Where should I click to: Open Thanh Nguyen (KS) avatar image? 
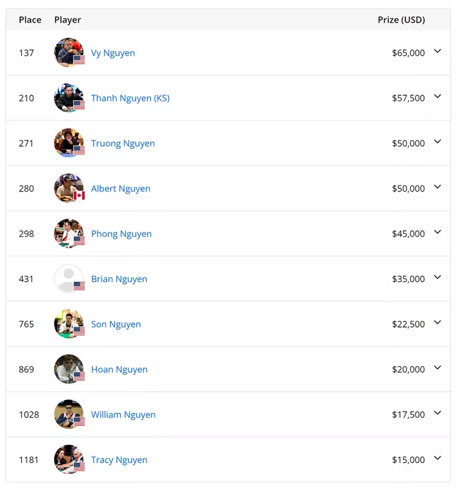[69, 98]
